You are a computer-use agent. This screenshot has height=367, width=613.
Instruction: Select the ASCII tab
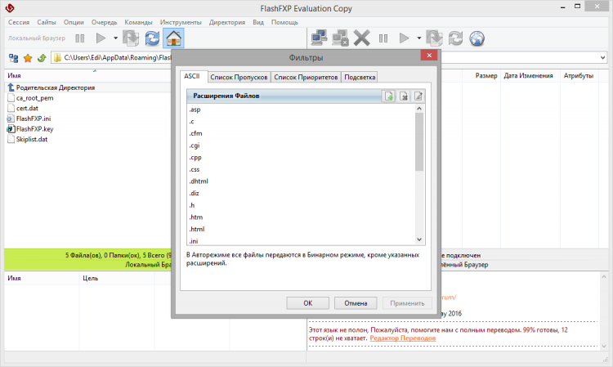point(192,76)
